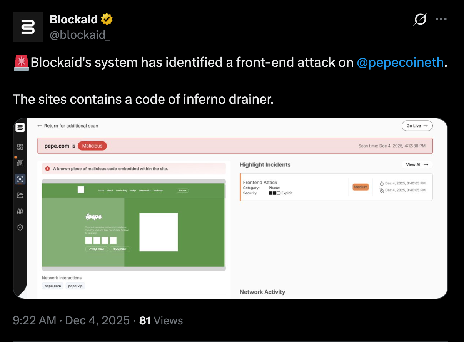Click the Blockaid profile avatar
This screenshot has width=464, height=342.
click(28, 27)
